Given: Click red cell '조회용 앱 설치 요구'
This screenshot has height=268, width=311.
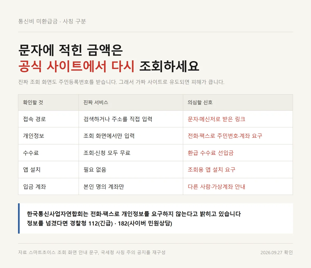Looking at the screenshot, I should pos(211,170).
